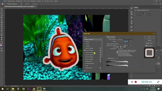Click the Полный экран (Fill Screen) button

tap(35, 4)
